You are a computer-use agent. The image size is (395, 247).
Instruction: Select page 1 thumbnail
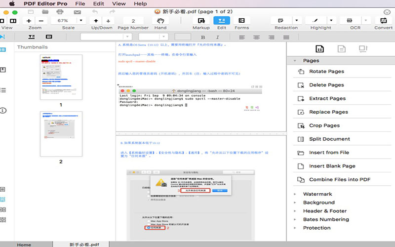point(61,77)
